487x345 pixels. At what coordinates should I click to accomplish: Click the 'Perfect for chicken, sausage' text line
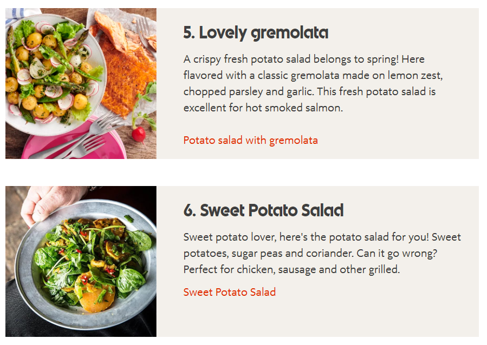291,270
